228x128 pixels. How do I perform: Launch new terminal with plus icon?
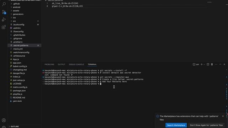[x=202, y=64]
